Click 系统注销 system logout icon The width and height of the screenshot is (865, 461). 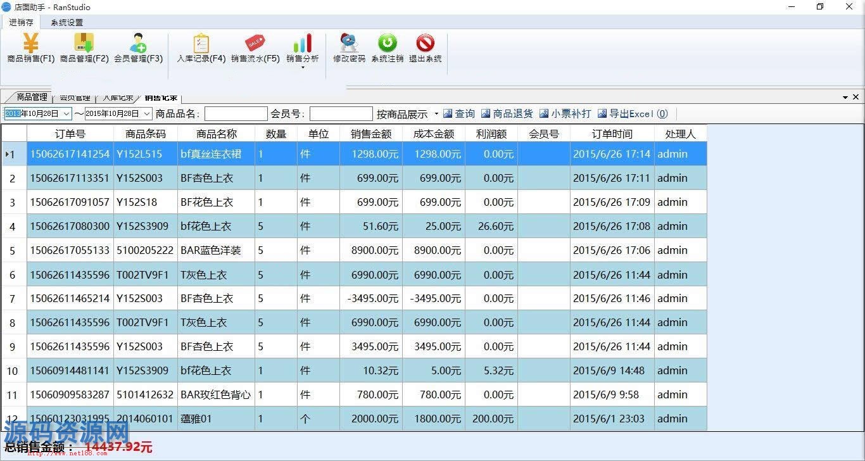(x=387, y=48)
